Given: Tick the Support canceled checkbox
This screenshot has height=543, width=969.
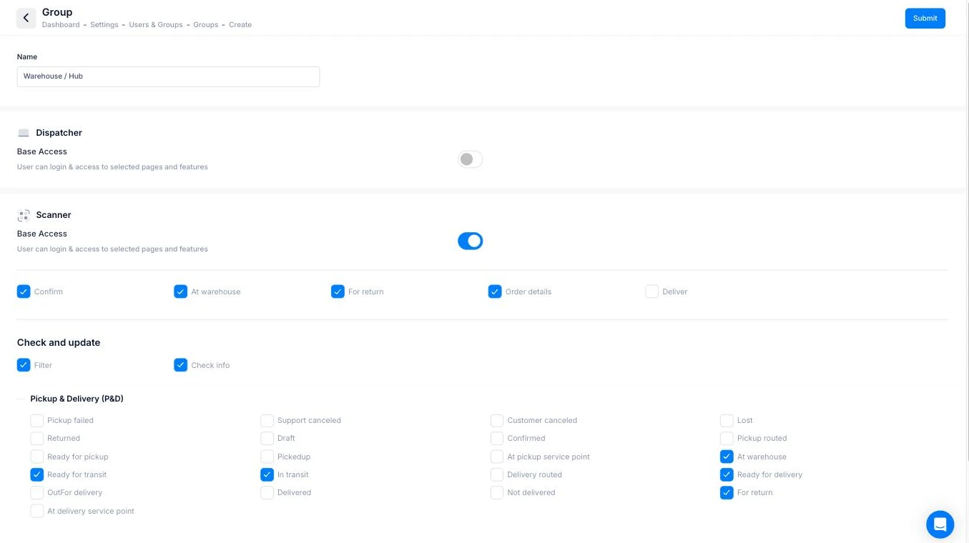Looking at the screenshot, I should point(267,420).
